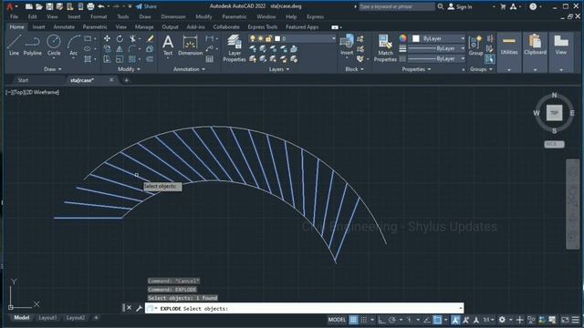584x328 pixels.
Task: Click the MODEL space button in status bar
Action: click(337, 320)
